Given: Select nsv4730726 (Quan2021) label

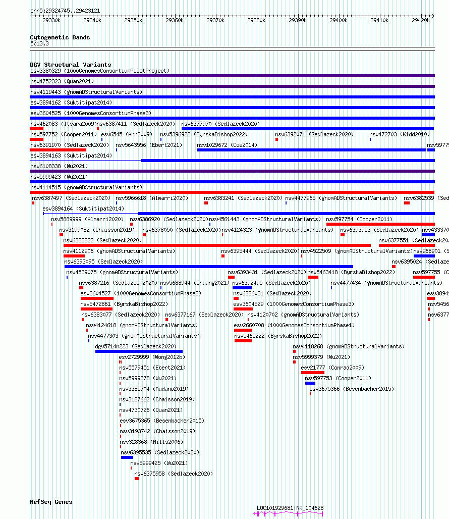Looking at the screenshot, I should tap(151, 410).
